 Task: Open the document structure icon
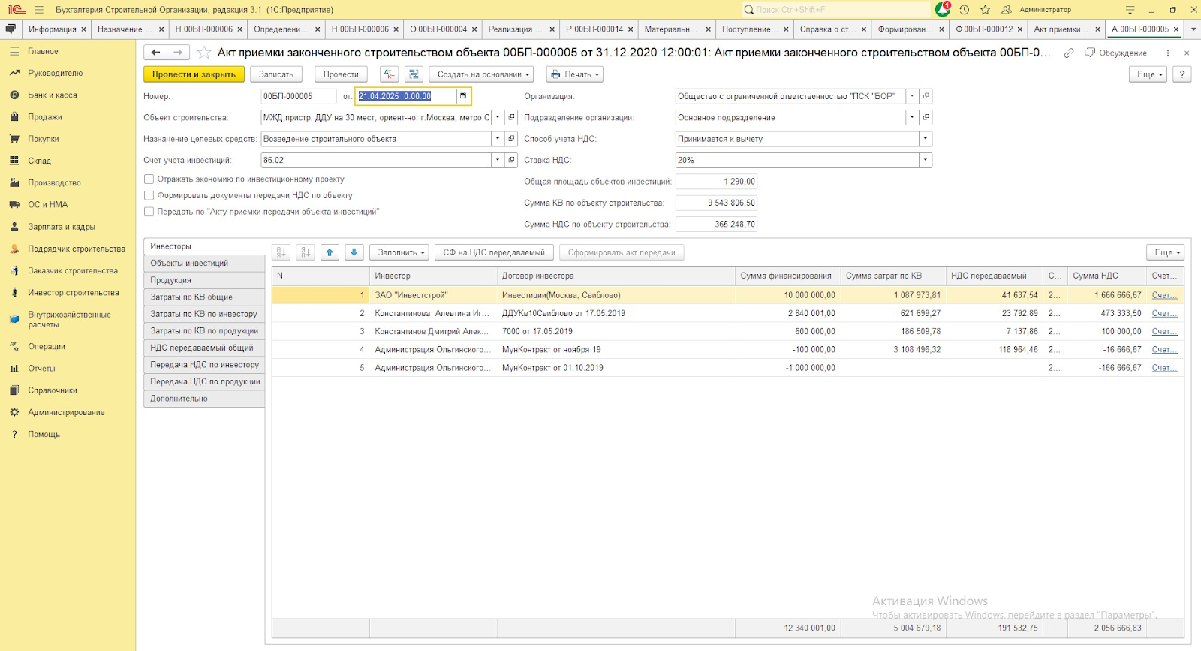pyautogui.click(x=414, y=74)
